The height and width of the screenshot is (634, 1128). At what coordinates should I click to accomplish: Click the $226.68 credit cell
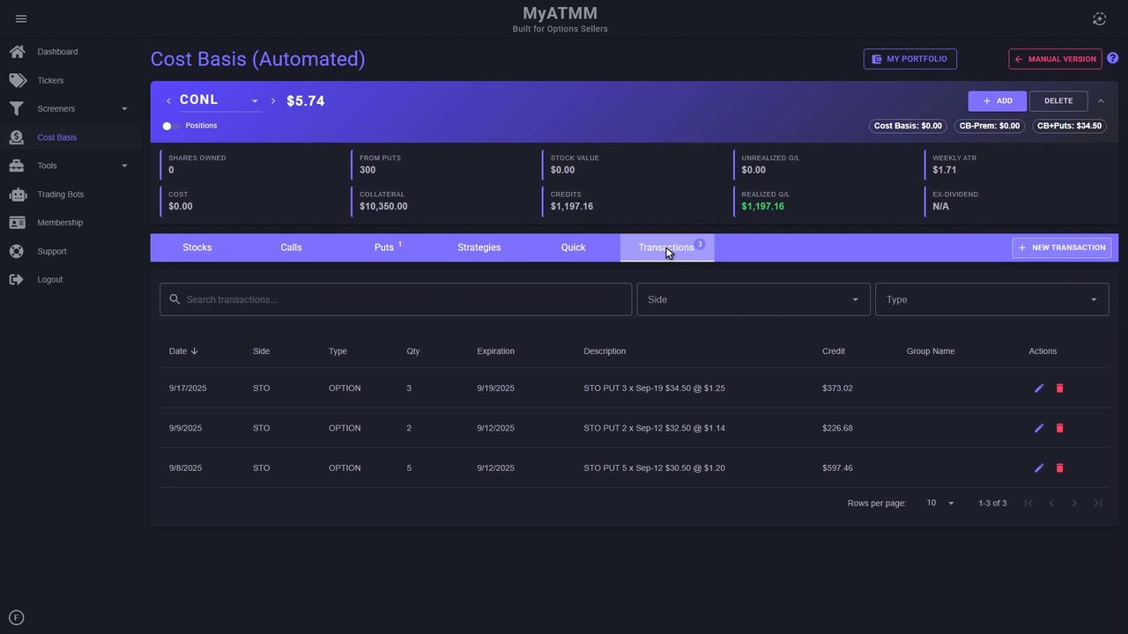click(837, 428)
